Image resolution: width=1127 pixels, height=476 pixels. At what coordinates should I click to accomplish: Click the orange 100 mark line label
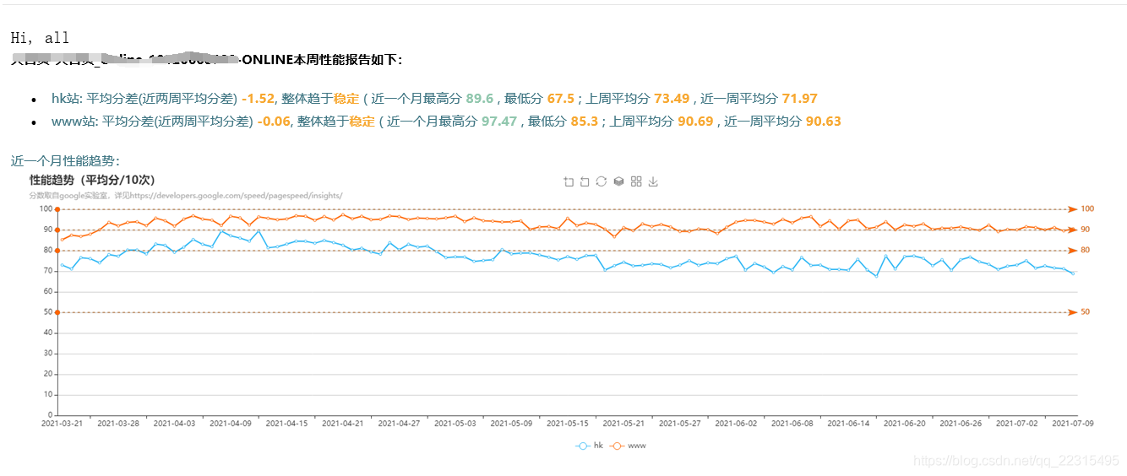coord(1087,208)
